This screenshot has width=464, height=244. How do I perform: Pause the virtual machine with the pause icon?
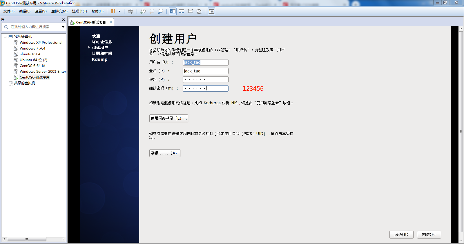tap(113, 11)
